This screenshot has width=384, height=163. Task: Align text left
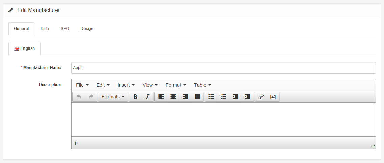pos(161,97)
